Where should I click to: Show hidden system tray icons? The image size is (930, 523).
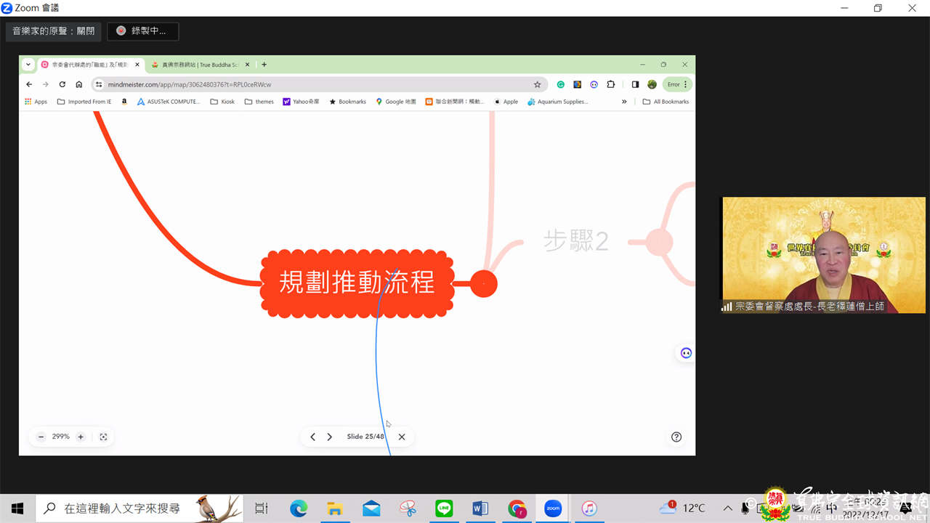coord(728,508)
